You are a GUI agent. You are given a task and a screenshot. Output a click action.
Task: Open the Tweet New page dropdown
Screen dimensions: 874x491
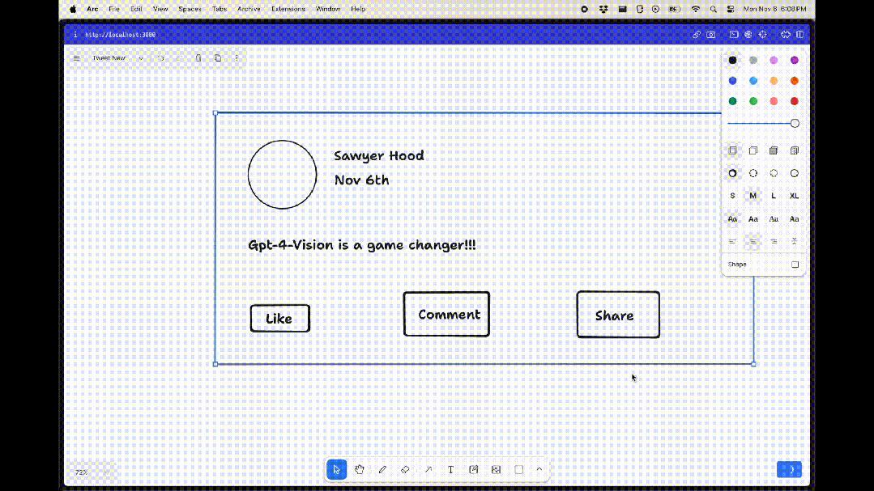coord(117,58)
